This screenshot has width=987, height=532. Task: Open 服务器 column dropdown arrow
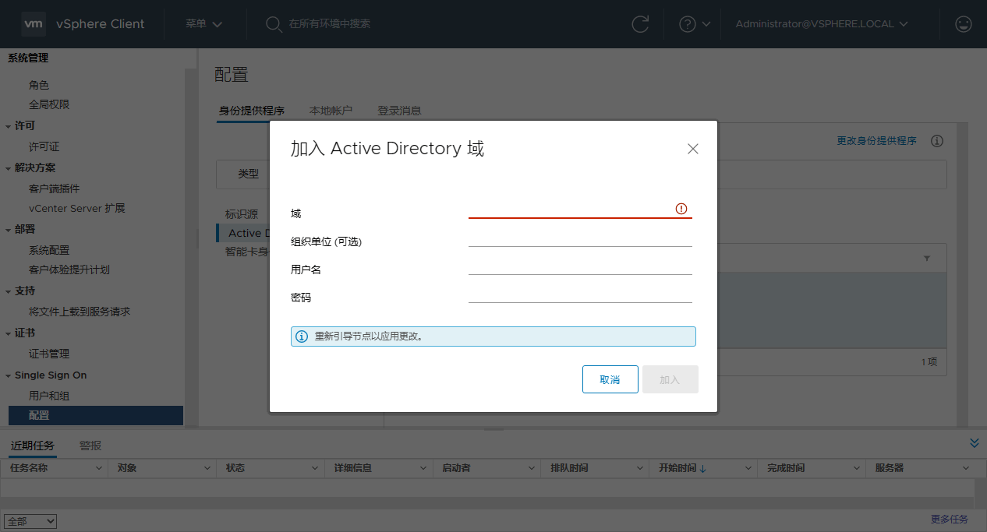966,468
